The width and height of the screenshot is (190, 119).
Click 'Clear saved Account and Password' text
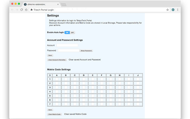click(x=85, y=60)
